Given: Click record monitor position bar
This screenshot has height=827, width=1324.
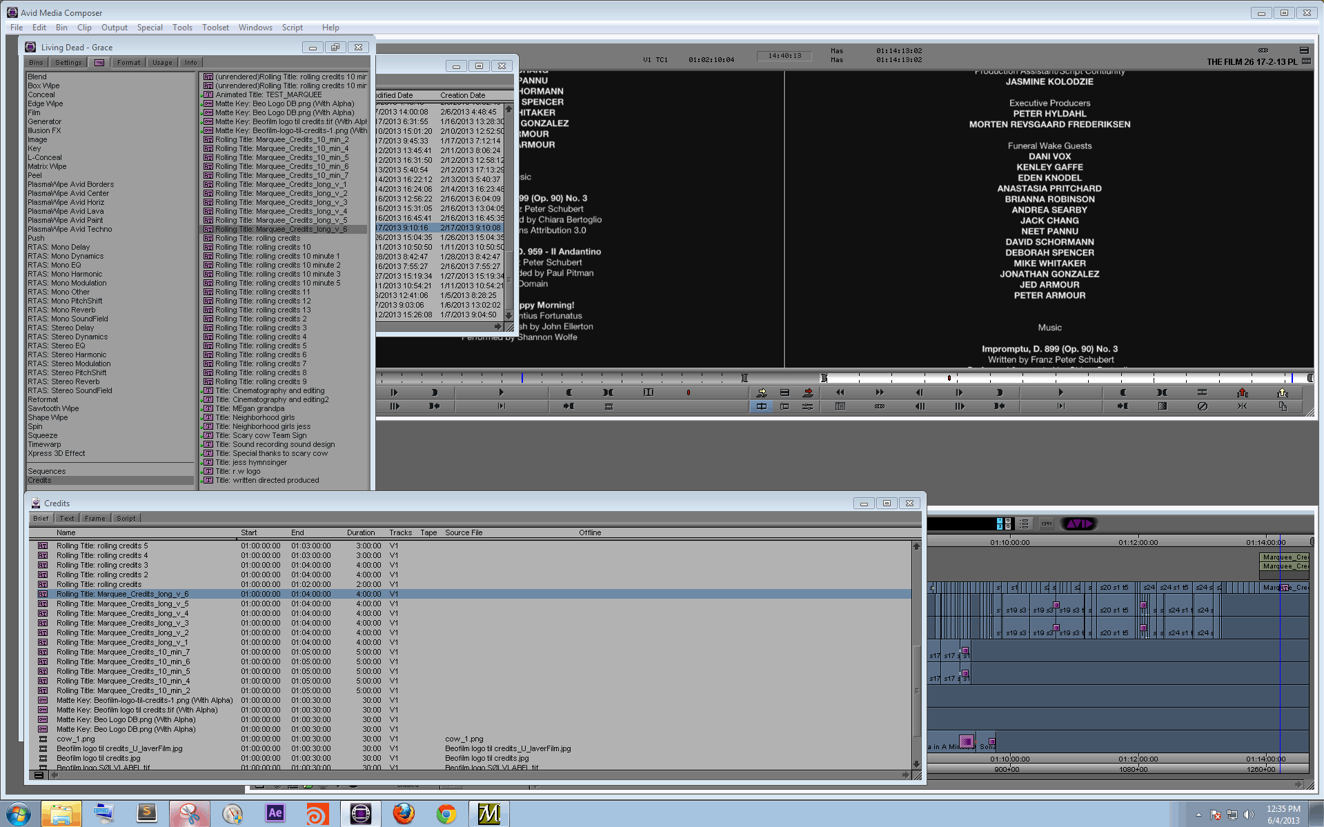Looking at the screenshot, I should tap(1066, 378).
